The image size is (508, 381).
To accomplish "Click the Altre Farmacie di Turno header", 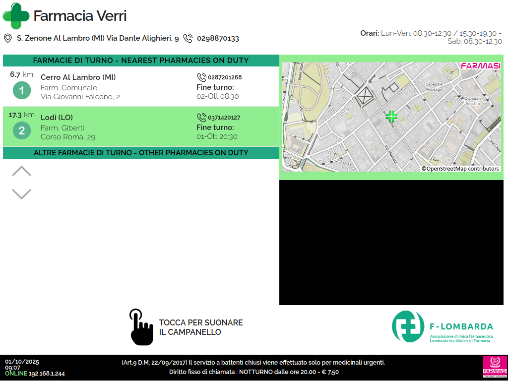I will (141, 153).
